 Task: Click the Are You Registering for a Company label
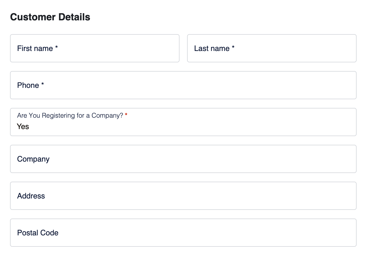point(70,116)
